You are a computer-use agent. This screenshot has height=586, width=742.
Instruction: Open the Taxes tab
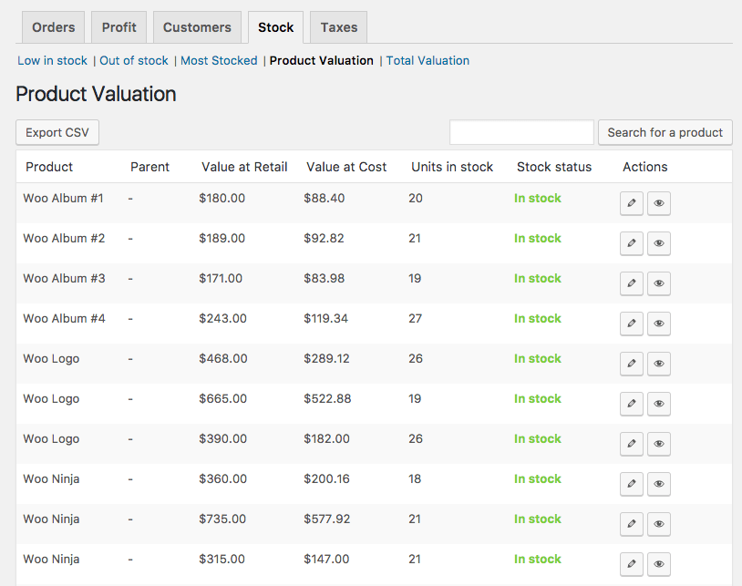pyautogui.click(x=338, y=27)
